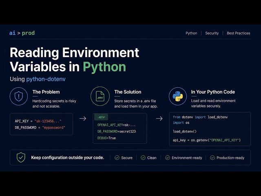261x196 pixels.
Task: Click the python-dotenv link text
Action: pyautogui.click(x=46, y=79)
